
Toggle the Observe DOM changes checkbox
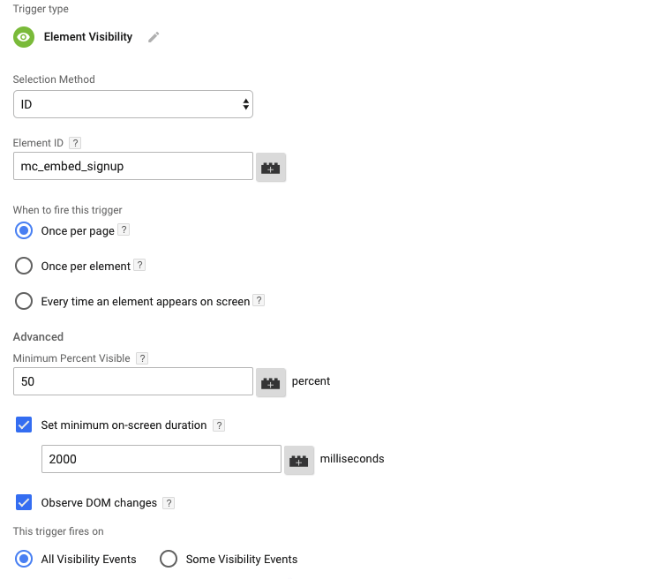click(24, 502)
